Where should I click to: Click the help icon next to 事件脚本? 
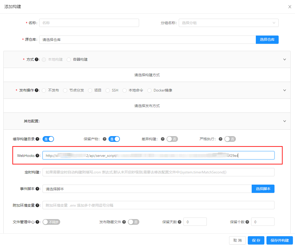pyautogui.click(x=37, y=189)
